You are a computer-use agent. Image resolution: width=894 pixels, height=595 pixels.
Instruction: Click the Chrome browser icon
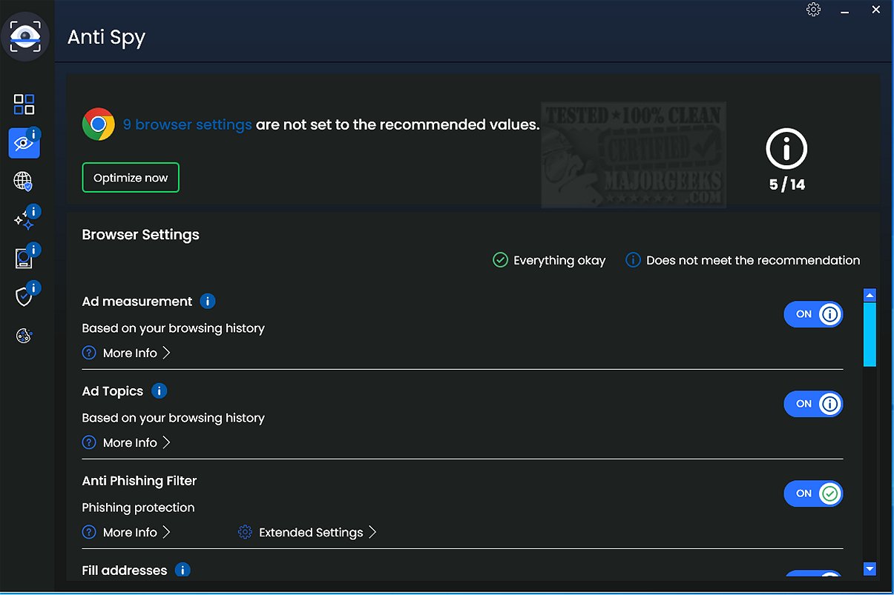98,124
